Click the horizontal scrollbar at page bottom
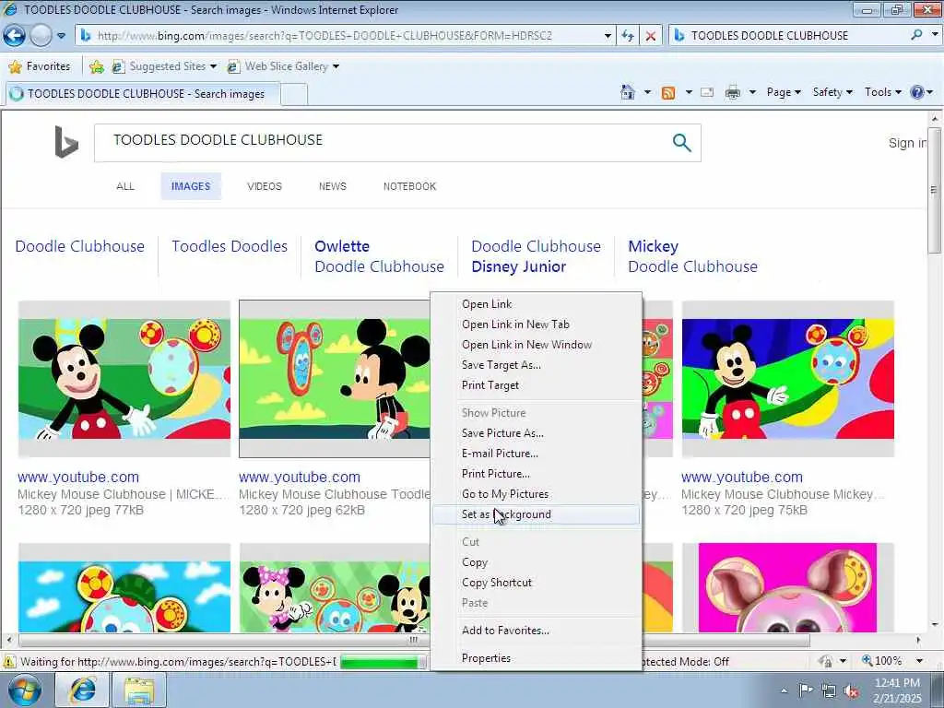 414,640
